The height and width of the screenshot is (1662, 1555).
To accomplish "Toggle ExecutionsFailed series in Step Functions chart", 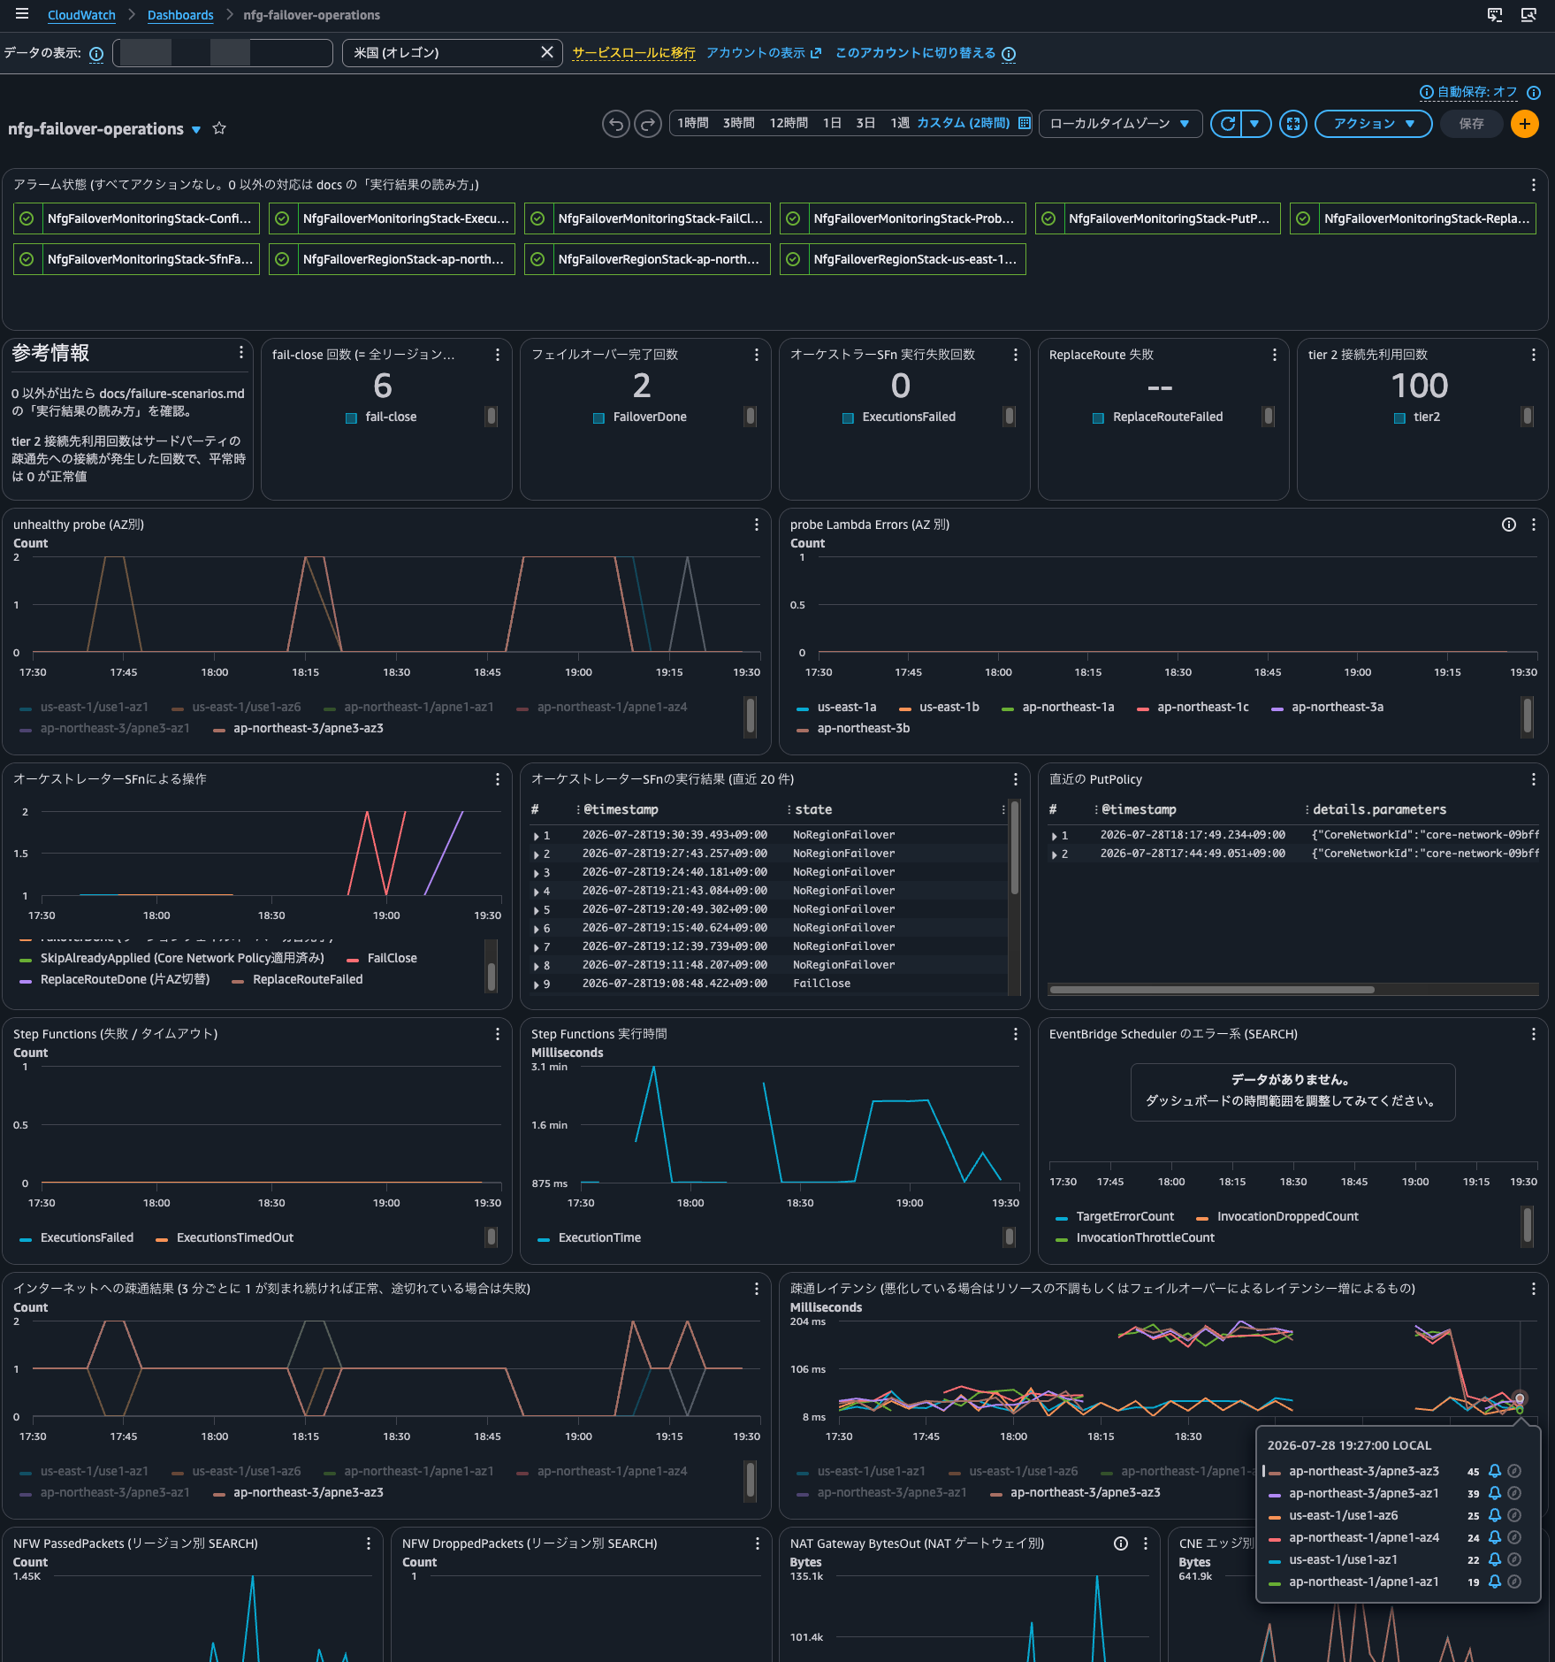I will [77, 1237].
